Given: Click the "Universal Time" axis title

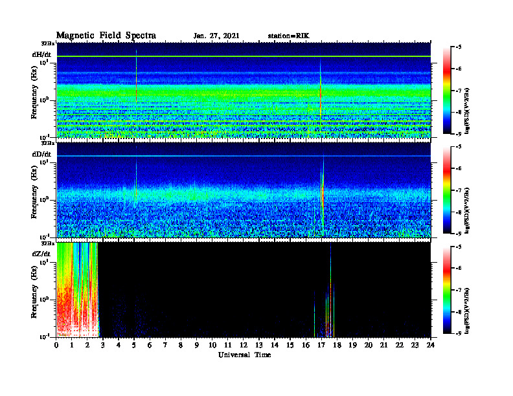Looking at the screenshot, I should (244, 355).
